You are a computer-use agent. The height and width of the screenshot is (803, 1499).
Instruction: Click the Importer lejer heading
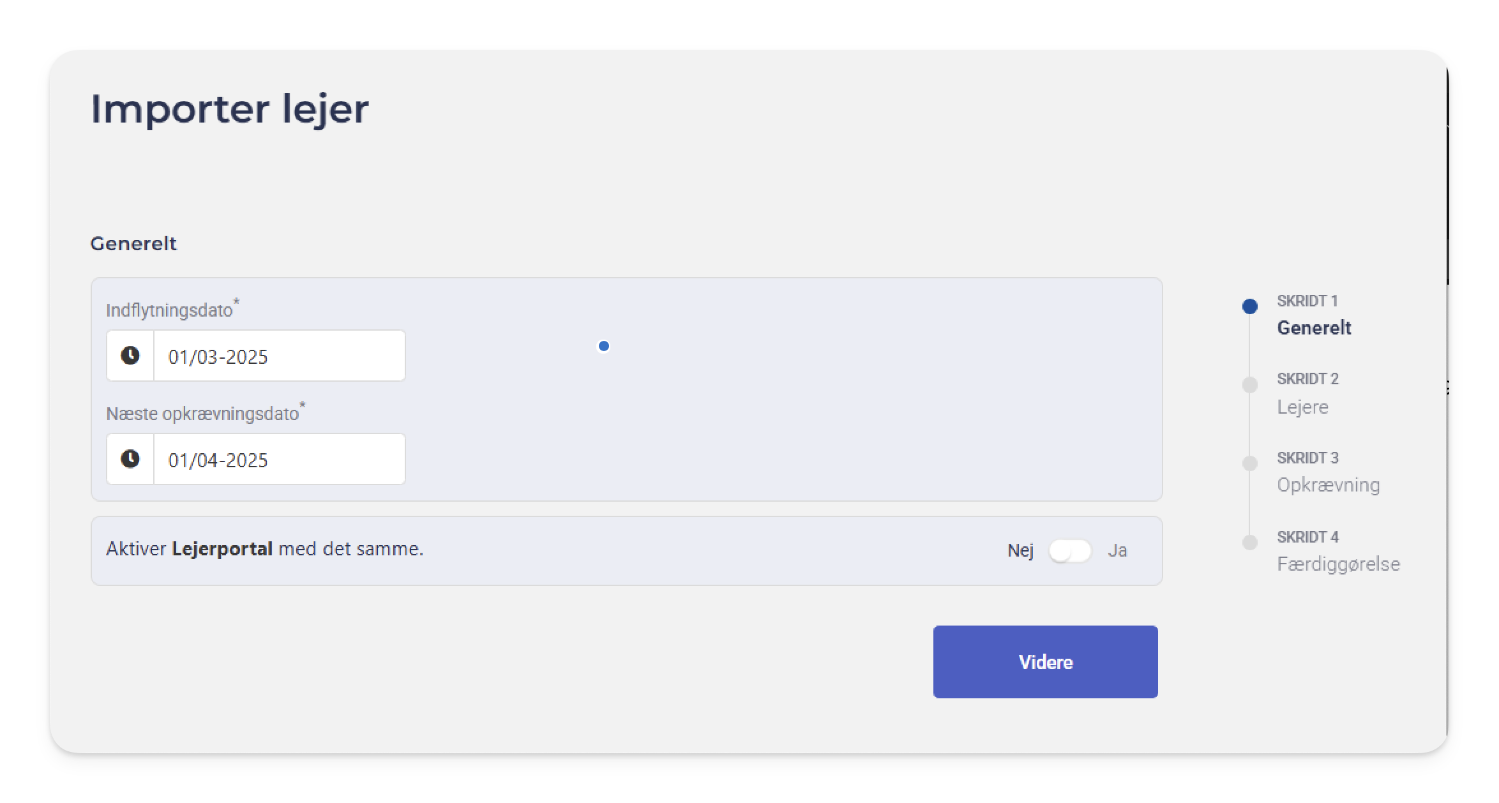tap(230, 109)
